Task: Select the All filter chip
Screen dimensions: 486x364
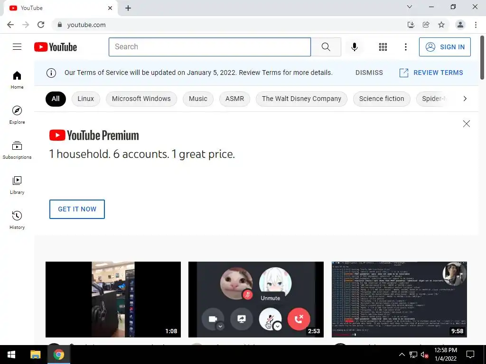Action: click(x=56, y=99)
